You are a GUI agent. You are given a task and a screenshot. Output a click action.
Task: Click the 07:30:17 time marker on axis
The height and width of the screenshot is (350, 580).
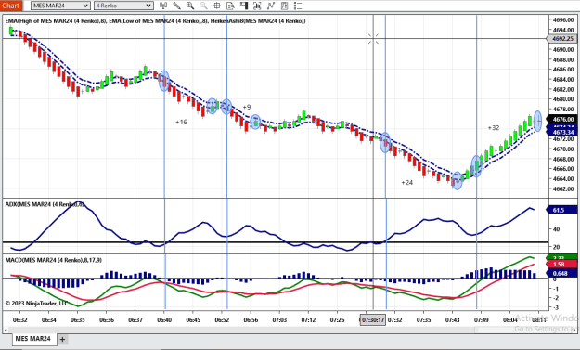[x=373, y=319]
